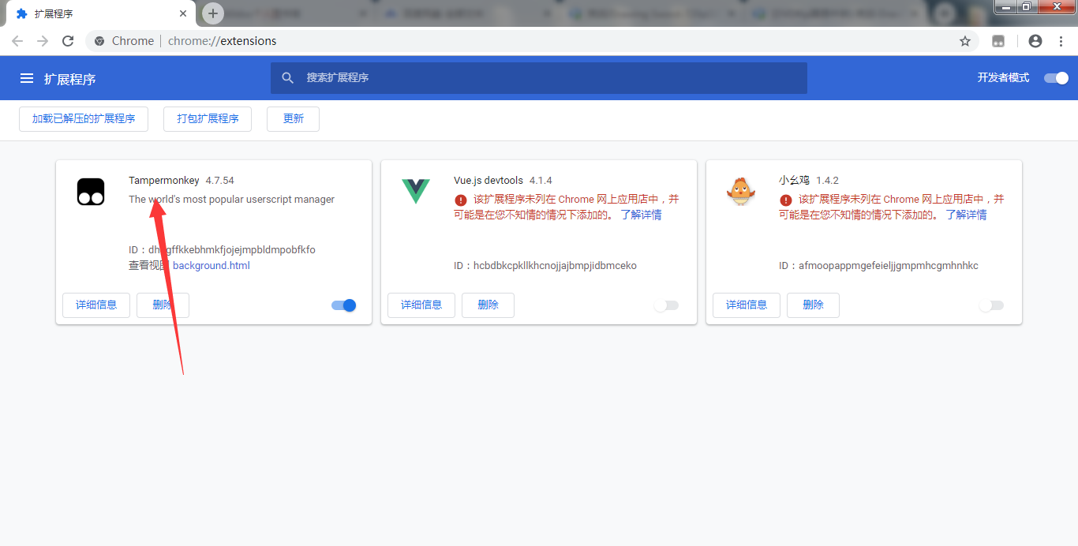Disable the Tampermonkey extension toggle
1078x546 pixels.
click(x=344, y=305)
